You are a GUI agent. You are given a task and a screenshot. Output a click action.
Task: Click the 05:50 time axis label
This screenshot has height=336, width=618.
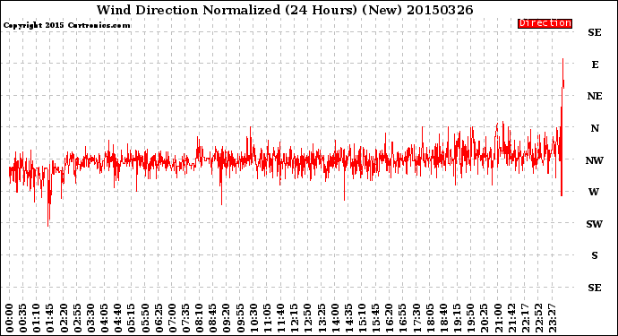click(x=145, y=318)
